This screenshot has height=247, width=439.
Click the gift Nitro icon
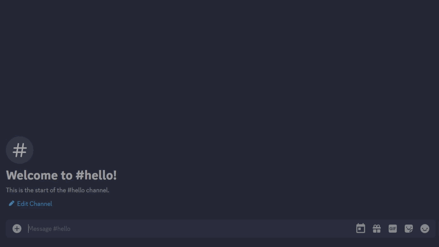tap(376, 228)
